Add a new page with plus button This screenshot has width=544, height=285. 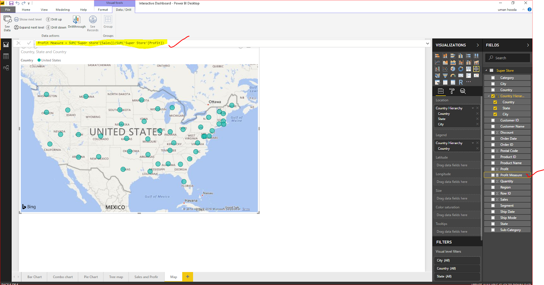click(x=187, y=277)
